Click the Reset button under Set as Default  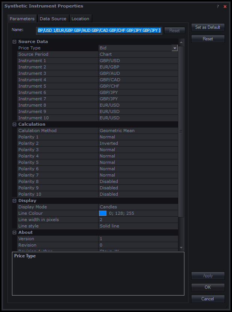click(208, 39)
